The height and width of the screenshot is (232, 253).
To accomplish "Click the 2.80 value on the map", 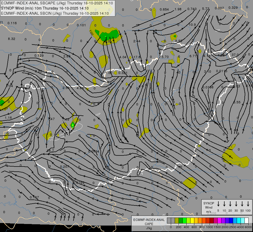I will pyautogui.click(x=67, y=56).
